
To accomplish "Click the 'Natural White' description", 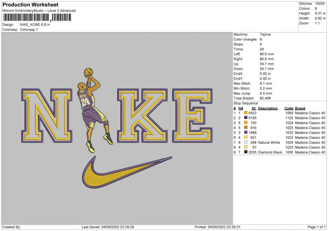I will pos(269,142).
